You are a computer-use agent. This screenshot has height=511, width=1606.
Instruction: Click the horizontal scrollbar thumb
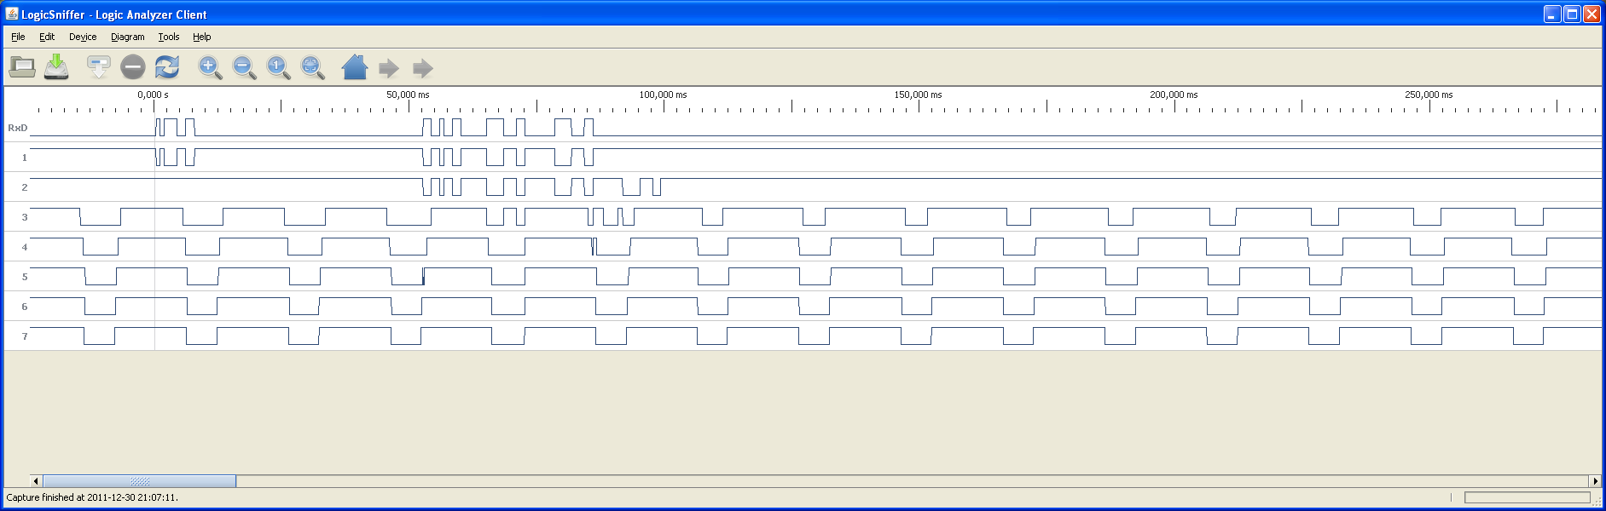140,481
